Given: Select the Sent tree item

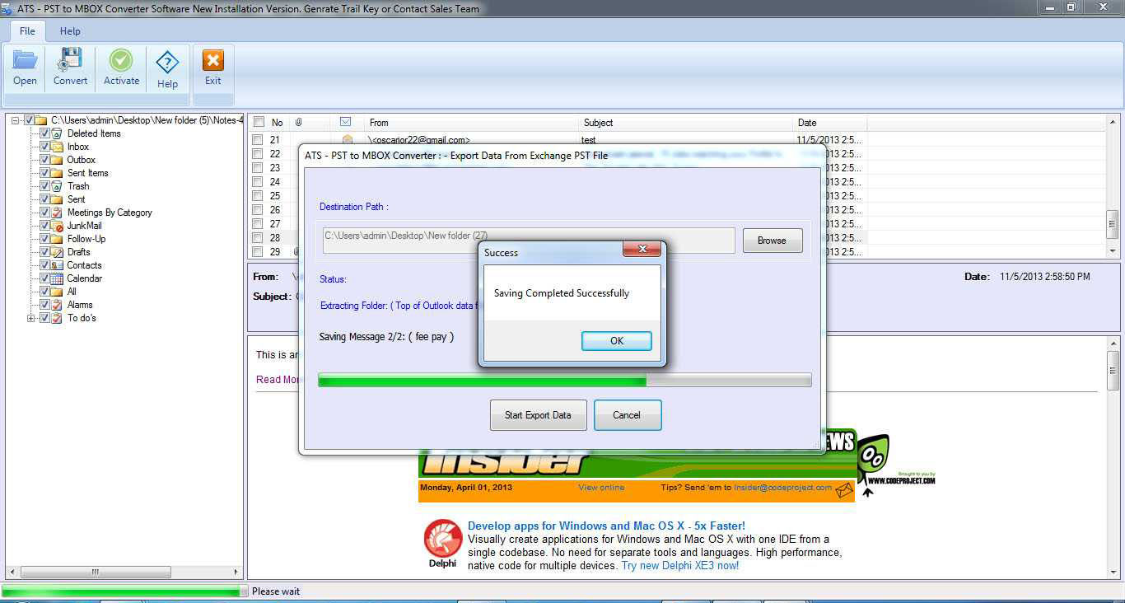Looking at the screenshot, I should coord(76,199).
